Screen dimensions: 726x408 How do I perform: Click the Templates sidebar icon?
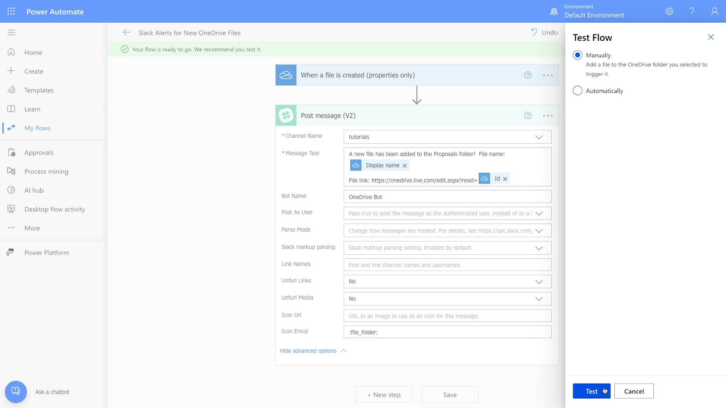(x=11, y=90)
